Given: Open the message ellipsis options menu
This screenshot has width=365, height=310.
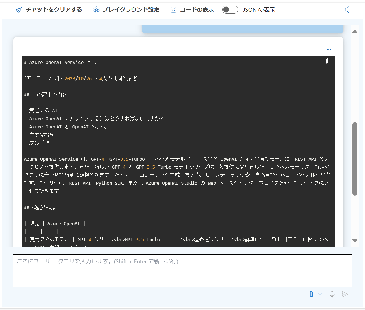Looking at the screenshot, I should point(329,49).
